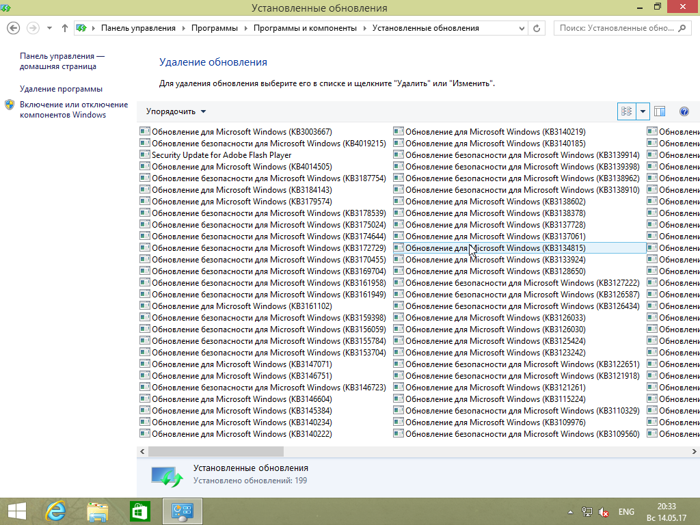Expand the chevron after Программы breadcrumb
This screenshot has width=700, height=525.
click(245, 28)
